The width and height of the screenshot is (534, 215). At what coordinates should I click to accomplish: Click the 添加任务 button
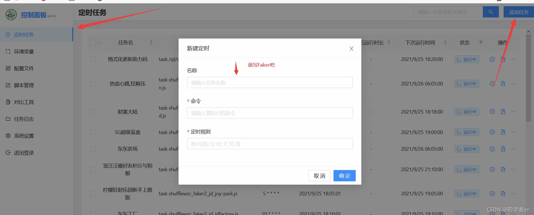coord(519,12)
